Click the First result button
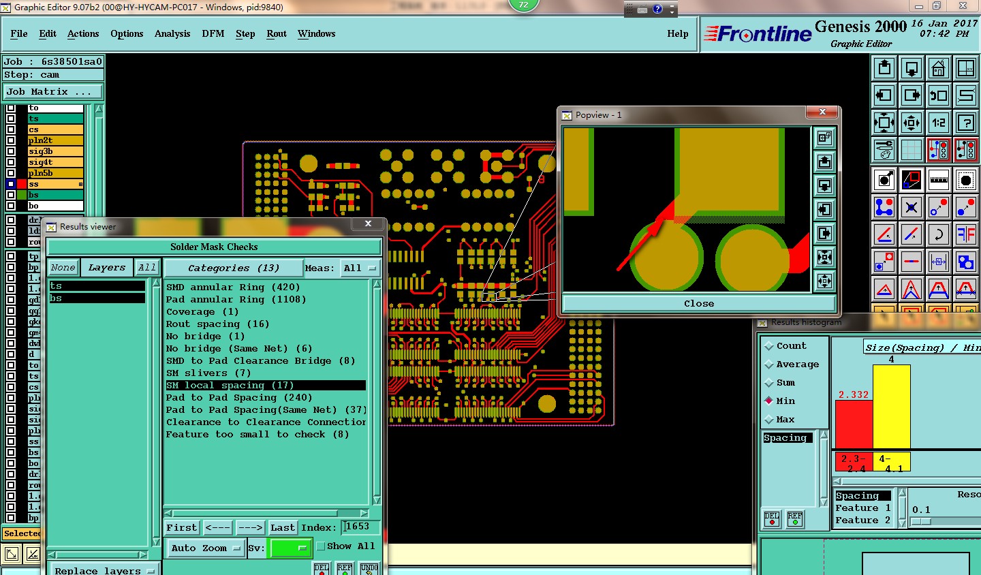 click(182, 528)
